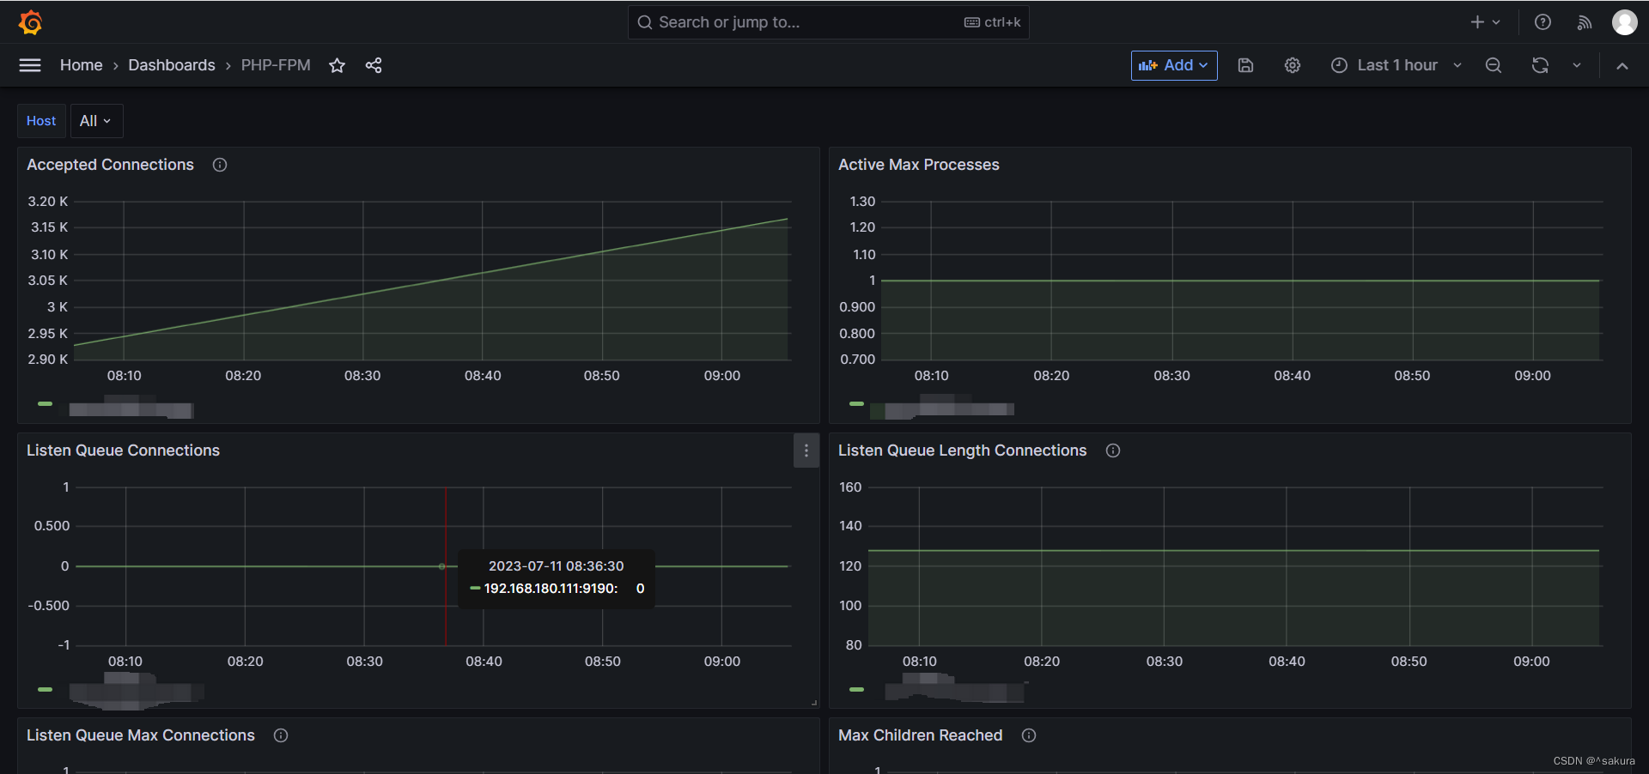Collapse the top toolbar with the chevron-up

tap(1622, 65)
